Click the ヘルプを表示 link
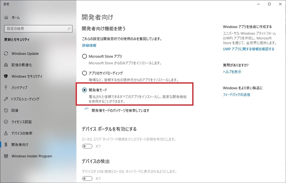 pyautogui.click(x=232, y=72)
